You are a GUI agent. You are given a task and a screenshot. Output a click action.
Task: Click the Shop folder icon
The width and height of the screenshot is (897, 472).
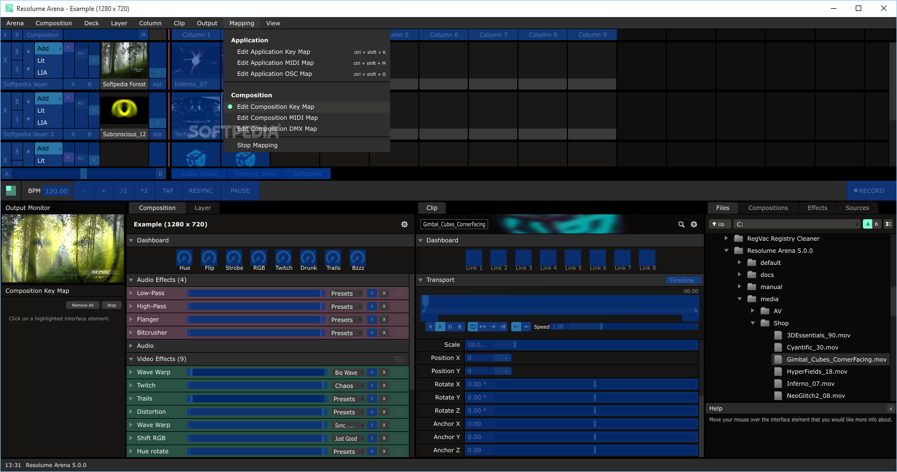[765, 323]
